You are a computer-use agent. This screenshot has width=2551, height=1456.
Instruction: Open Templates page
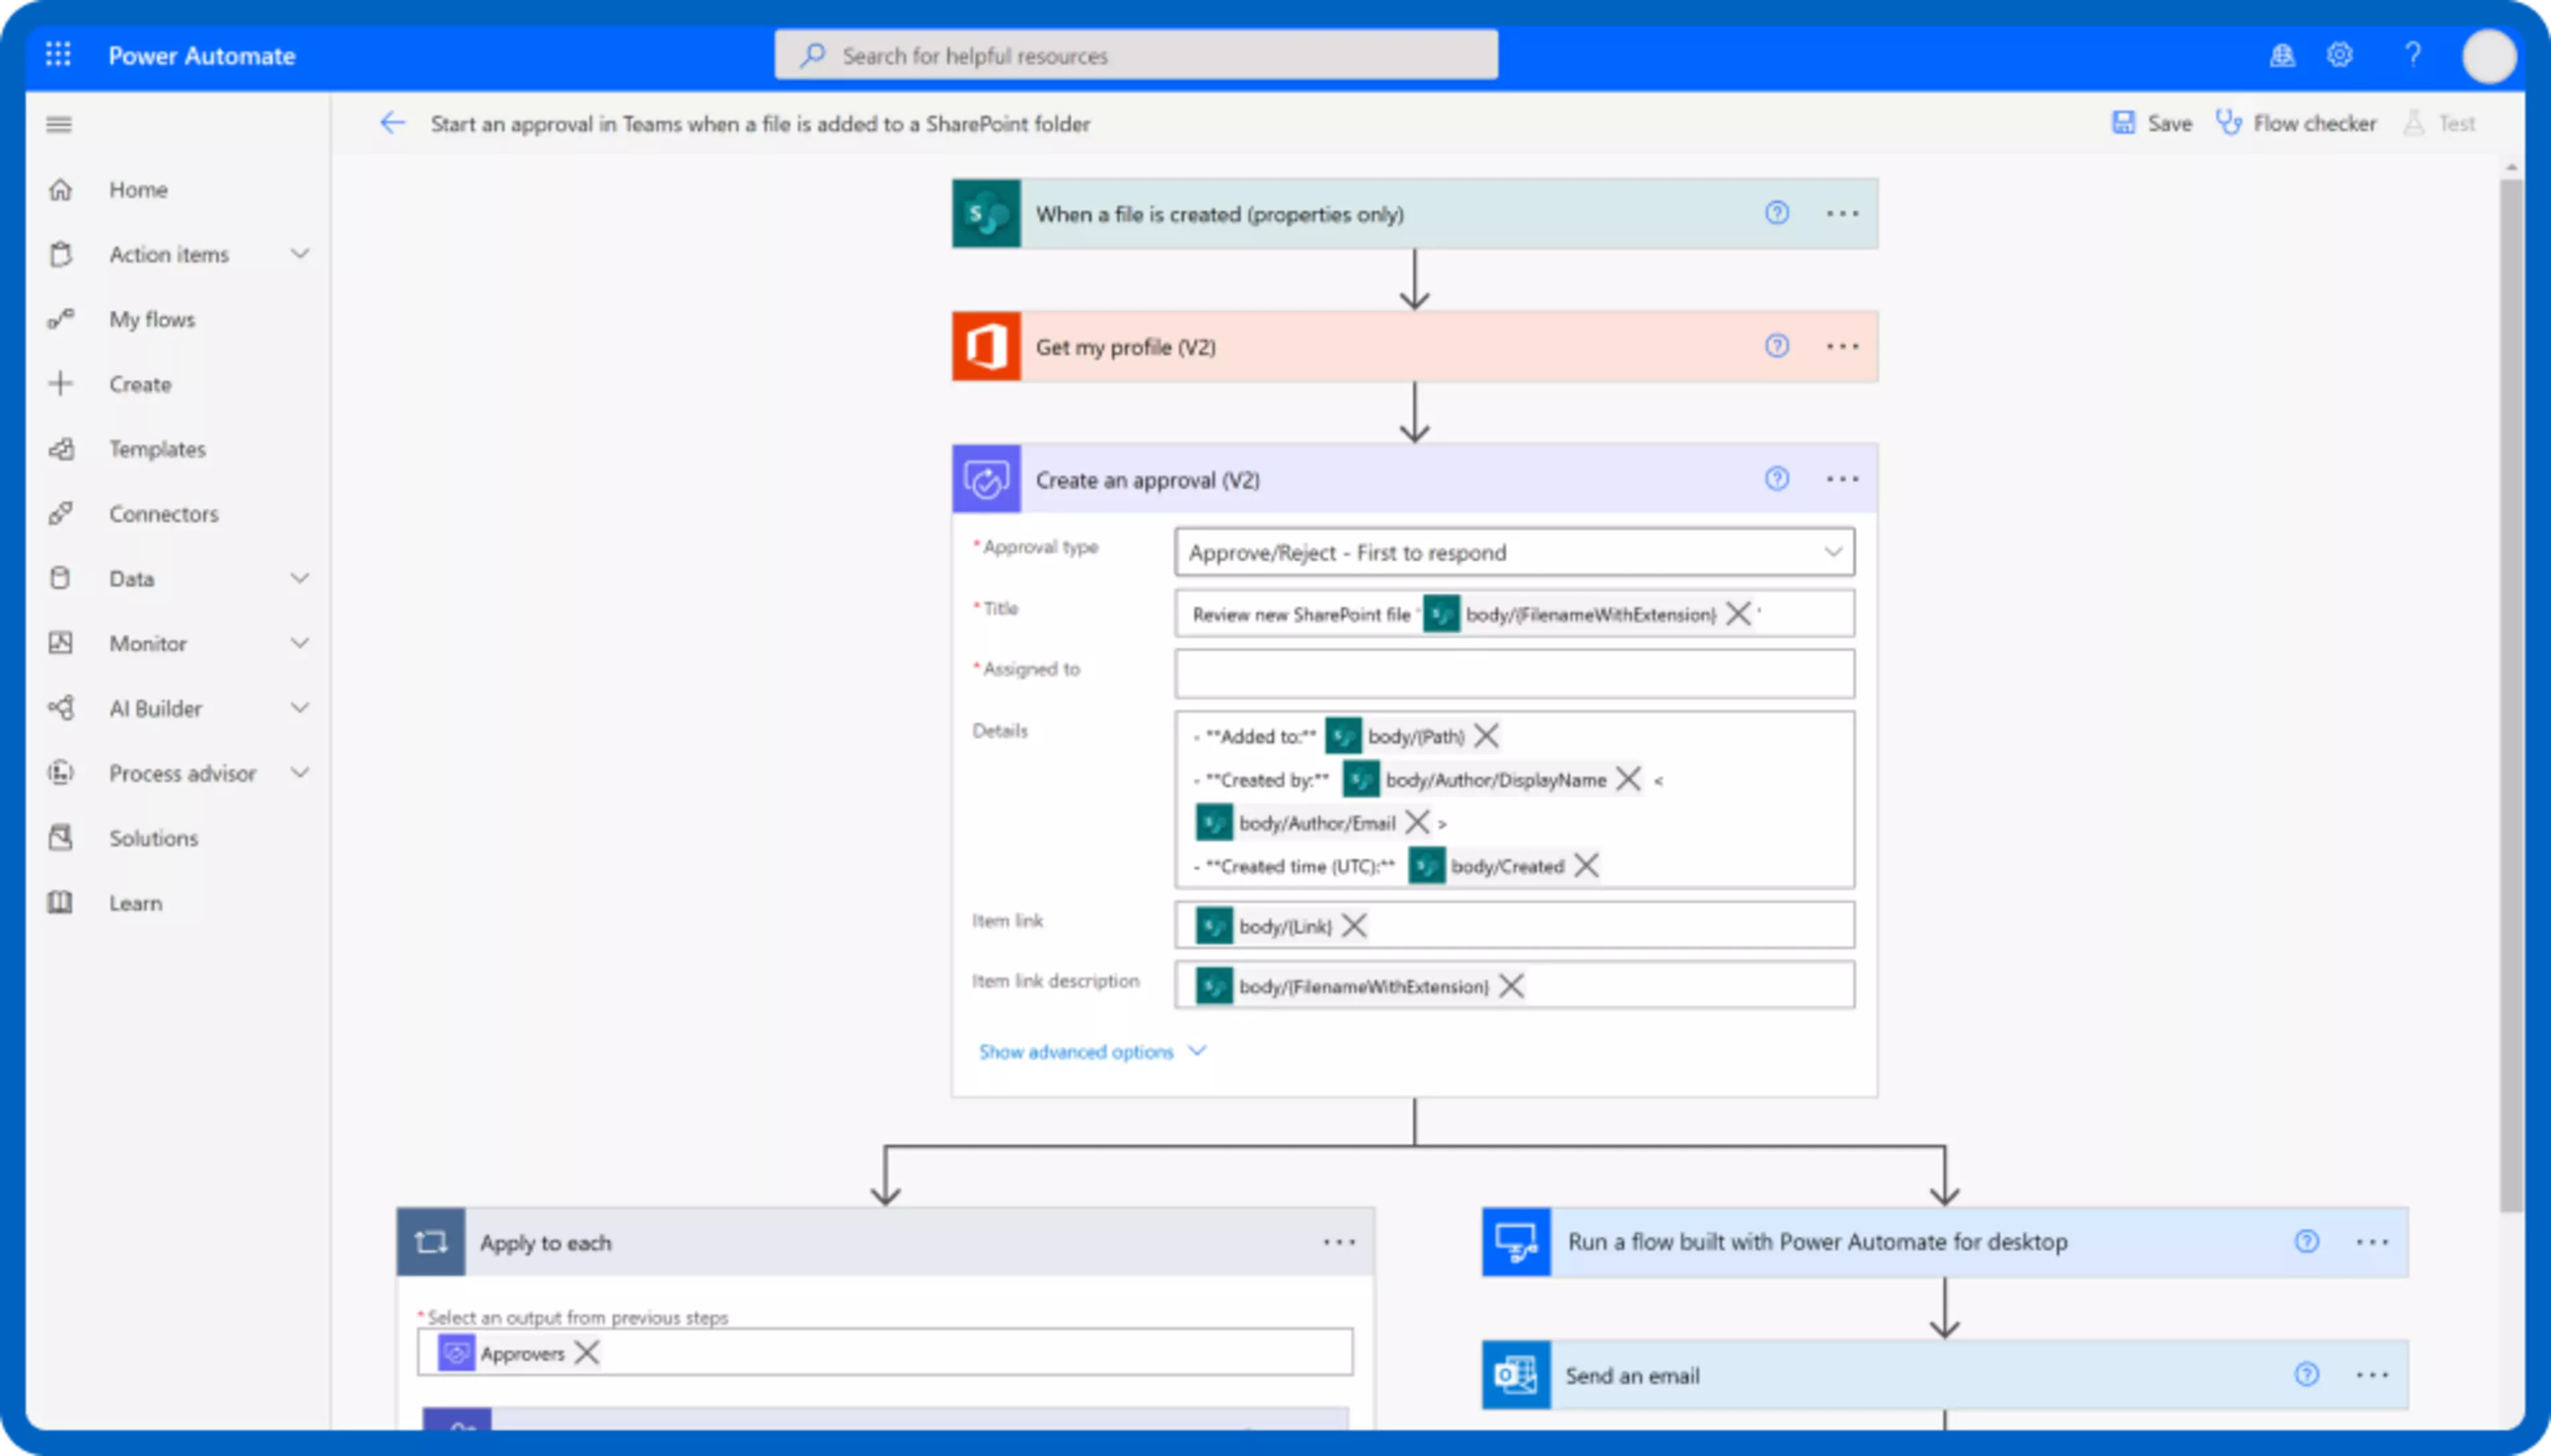[157, 449]
